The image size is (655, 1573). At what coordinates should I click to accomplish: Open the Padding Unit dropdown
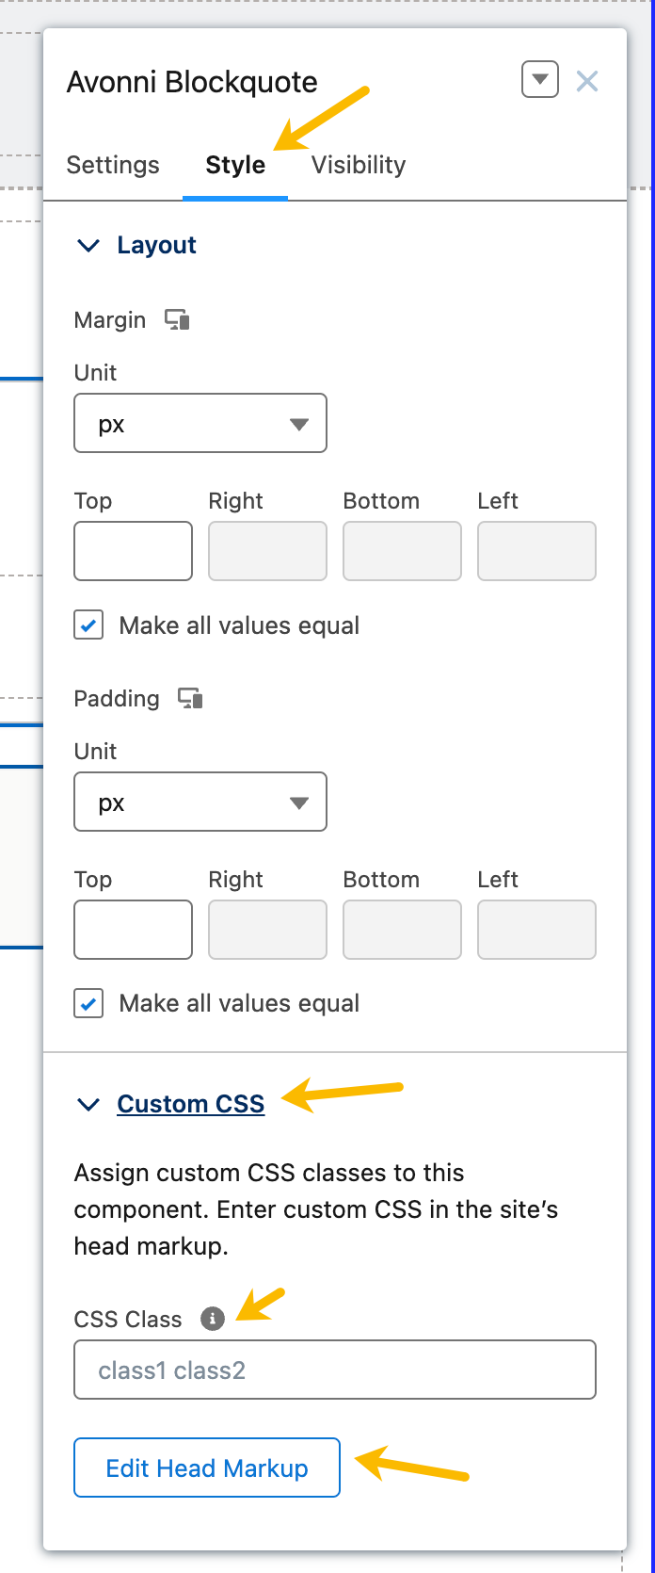click(200, 803)
